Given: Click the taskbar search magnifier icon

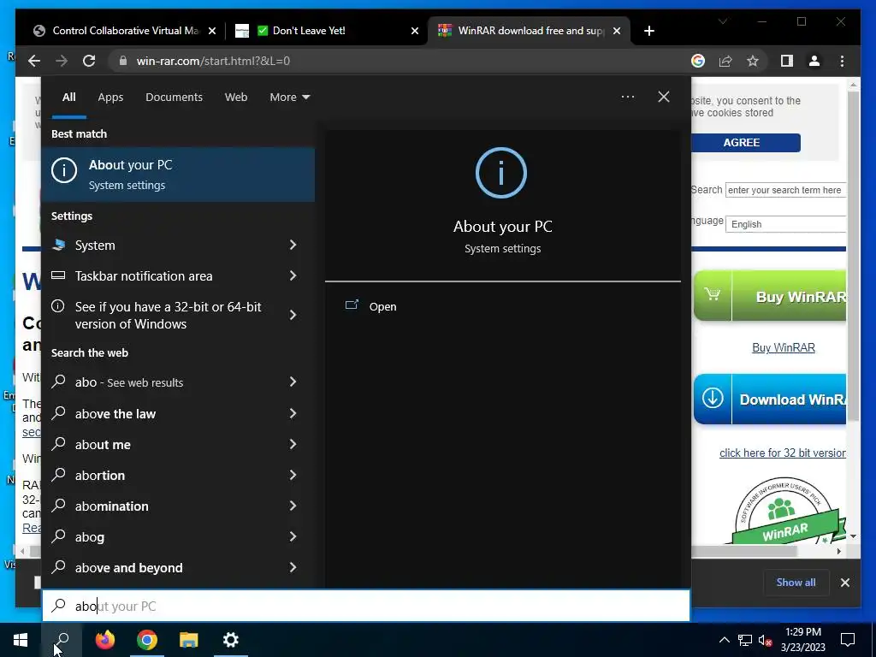Looking at the screenshot, I should (62, 640).
